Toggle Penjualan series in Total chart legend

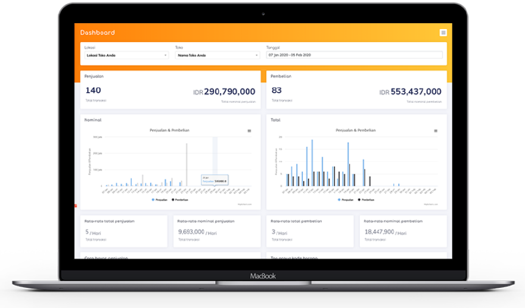tap(346, 200)
